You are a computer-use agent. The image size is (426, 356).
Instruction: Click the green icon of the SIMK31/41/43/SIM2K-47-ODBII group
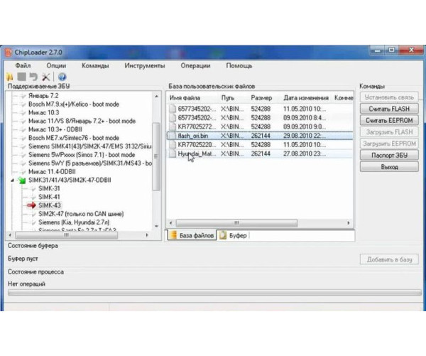(x=21, y=180)
